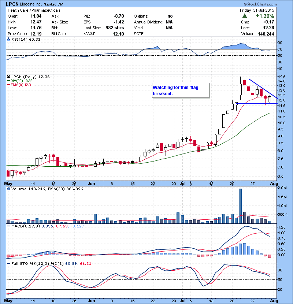Click the +1.39% percent change
293x304 pixels.
265,16
